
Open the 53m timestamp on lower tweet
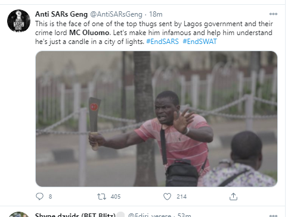[184, 215]
